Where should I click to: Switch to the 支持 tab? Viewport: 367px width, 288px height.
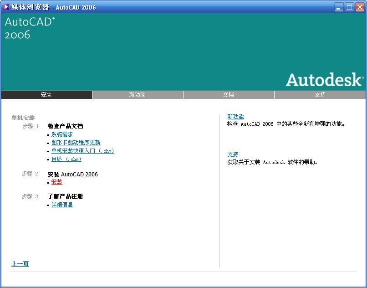(320, 95)
